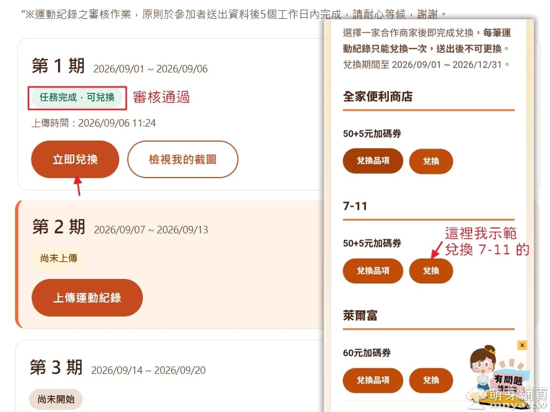Image resolution: width=550 pixels, height=412 pixels.
Task: Click 兌換品項 under 全家便利商店
Action: 373,161
